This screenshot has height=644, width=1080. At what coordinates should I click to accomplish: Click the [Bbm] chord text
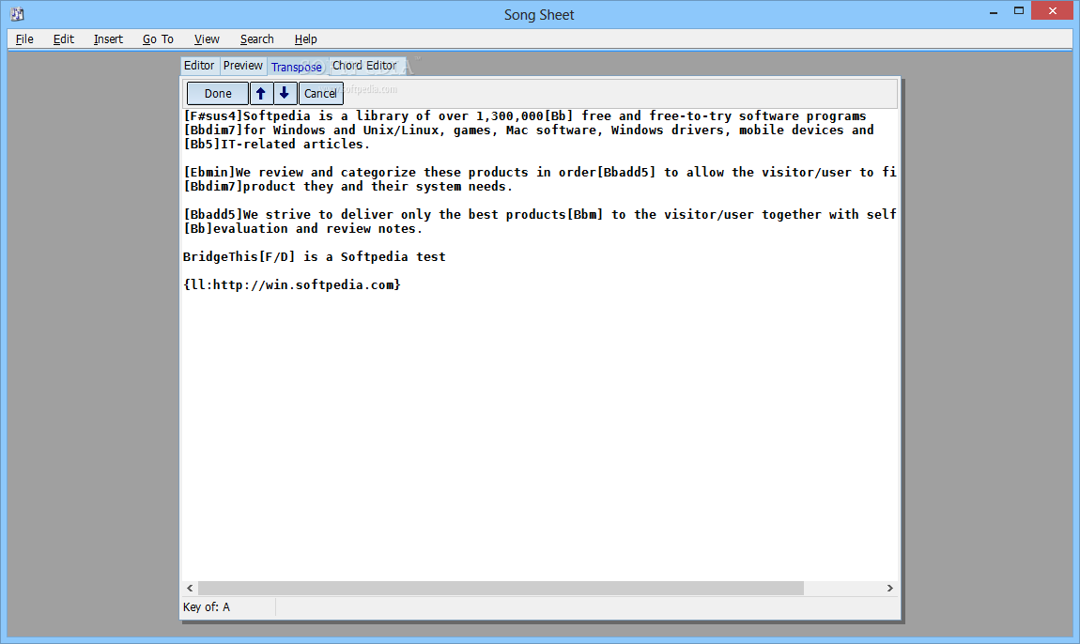pyautogui.click(x=585, y=214)
